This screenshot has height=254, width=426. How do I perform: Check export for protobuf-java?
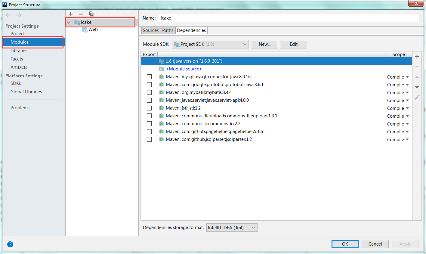149,85
